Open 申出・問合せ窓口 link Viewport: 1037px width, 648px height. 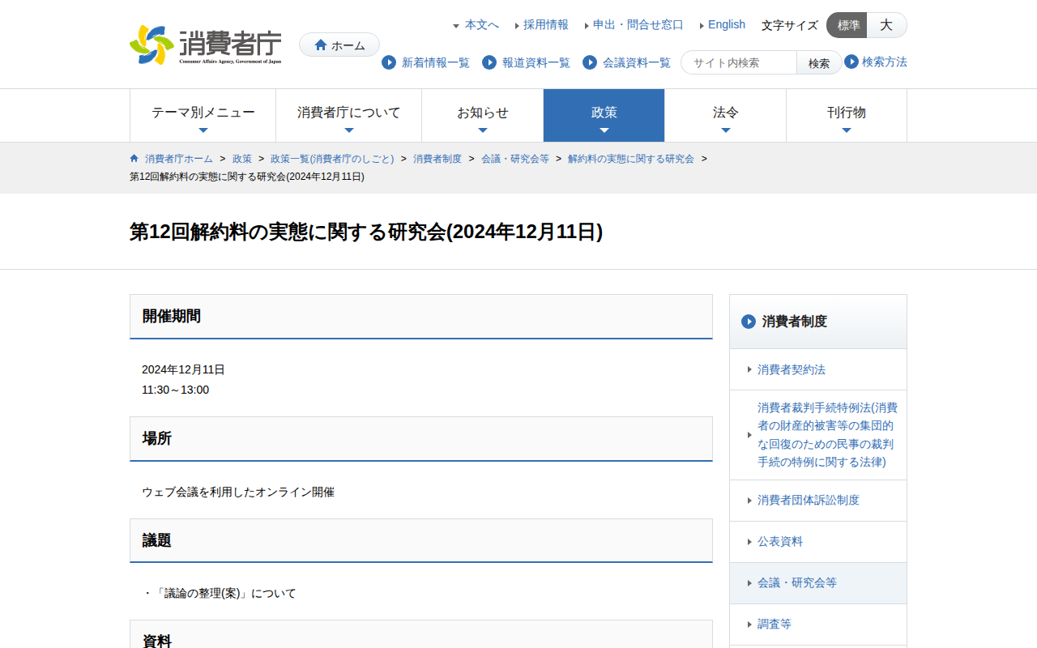click(x=638, y=25)
